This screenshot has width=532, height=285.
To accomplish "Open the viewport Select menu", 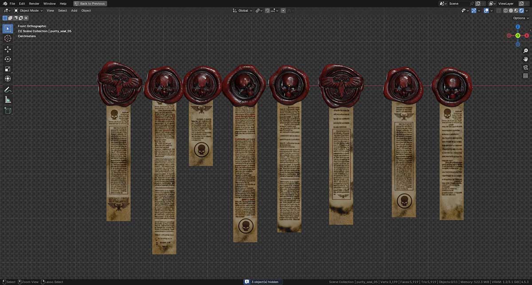I will pos(63,10).
